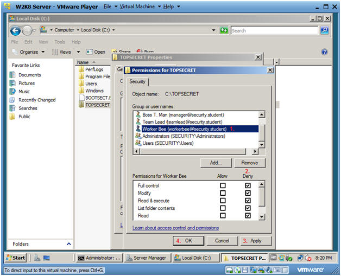Open VMware Player File menu dropdown

tap(110, 7)
